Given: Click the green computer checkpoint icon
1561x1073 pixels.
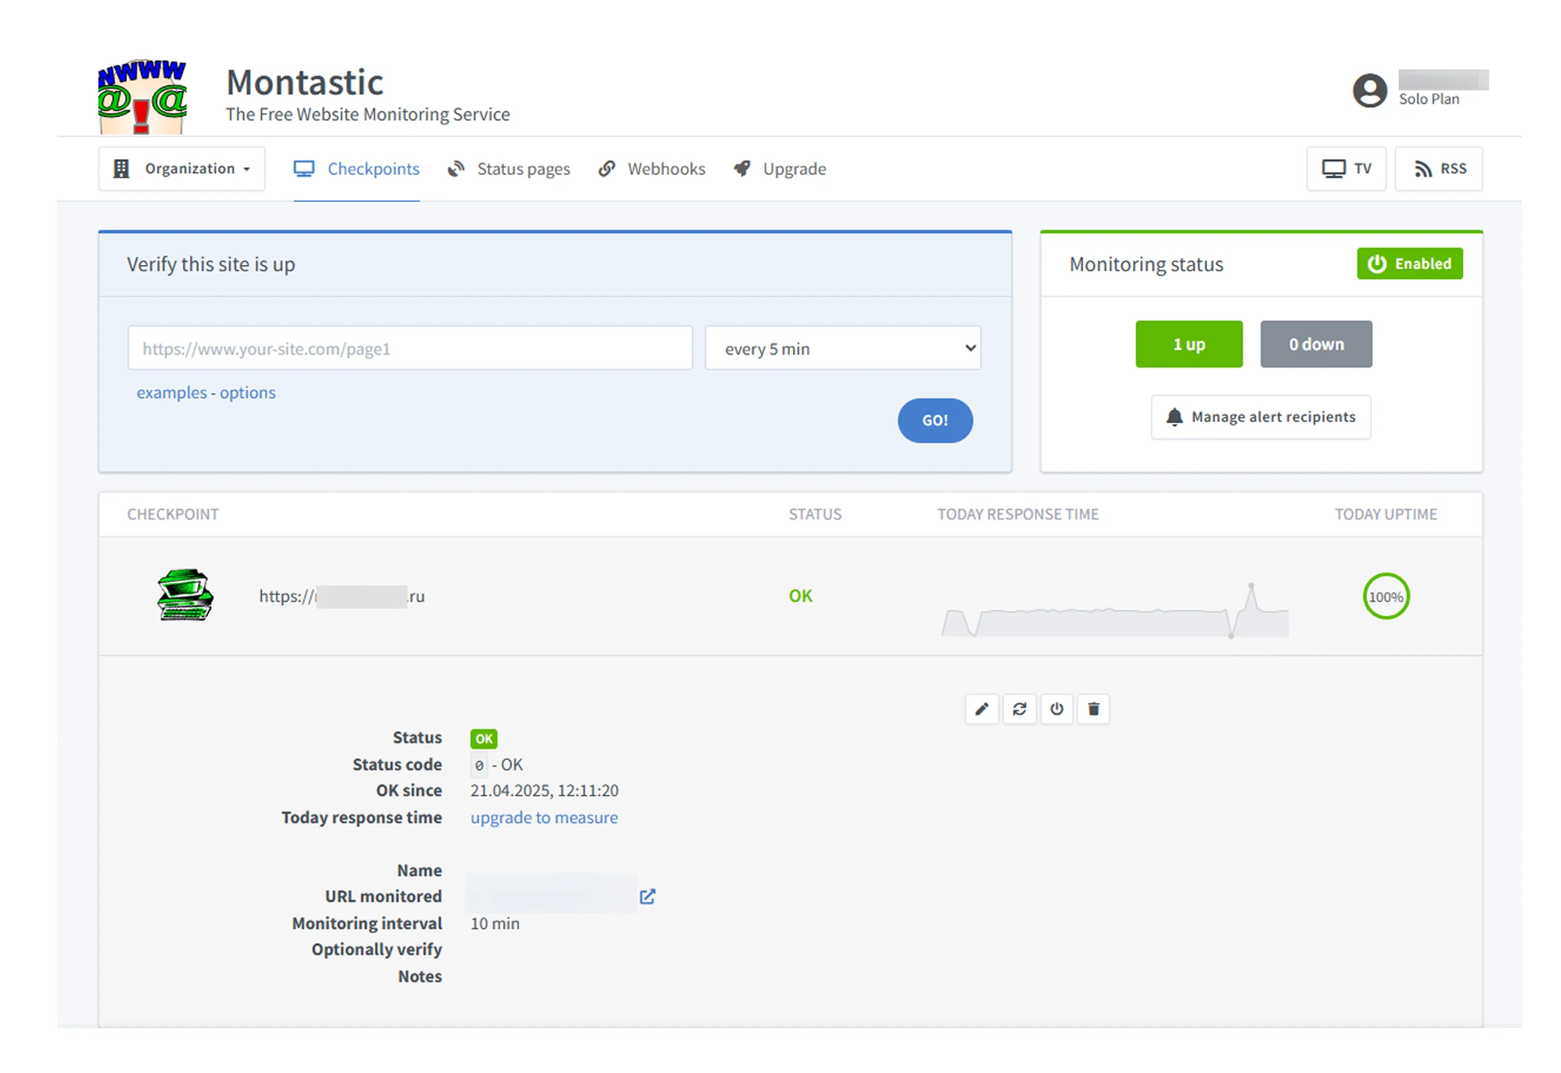Looking at the screenshot, I should click(x=185, y=596).
